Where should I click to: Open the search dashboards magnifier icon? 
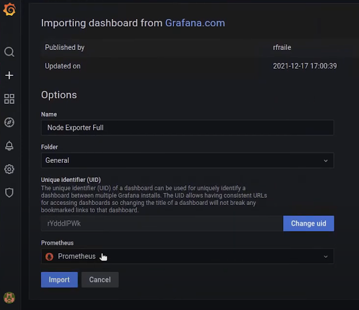[x=10, y=52]
